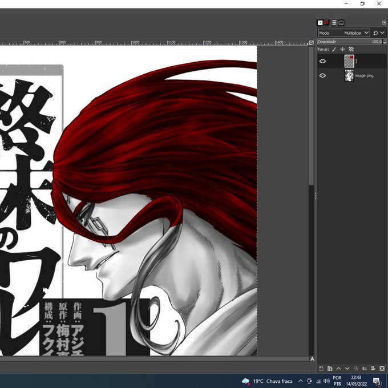Open the layer mode group switch dropdown

pyautogui.click(x=379, y=33)
